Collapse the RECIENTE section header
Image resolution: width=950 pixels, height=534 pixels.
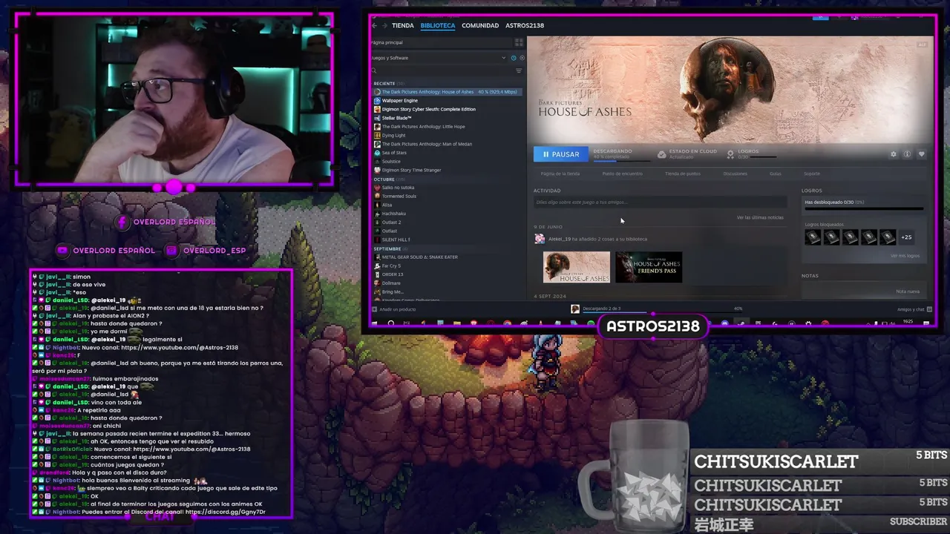coord(389,83)
